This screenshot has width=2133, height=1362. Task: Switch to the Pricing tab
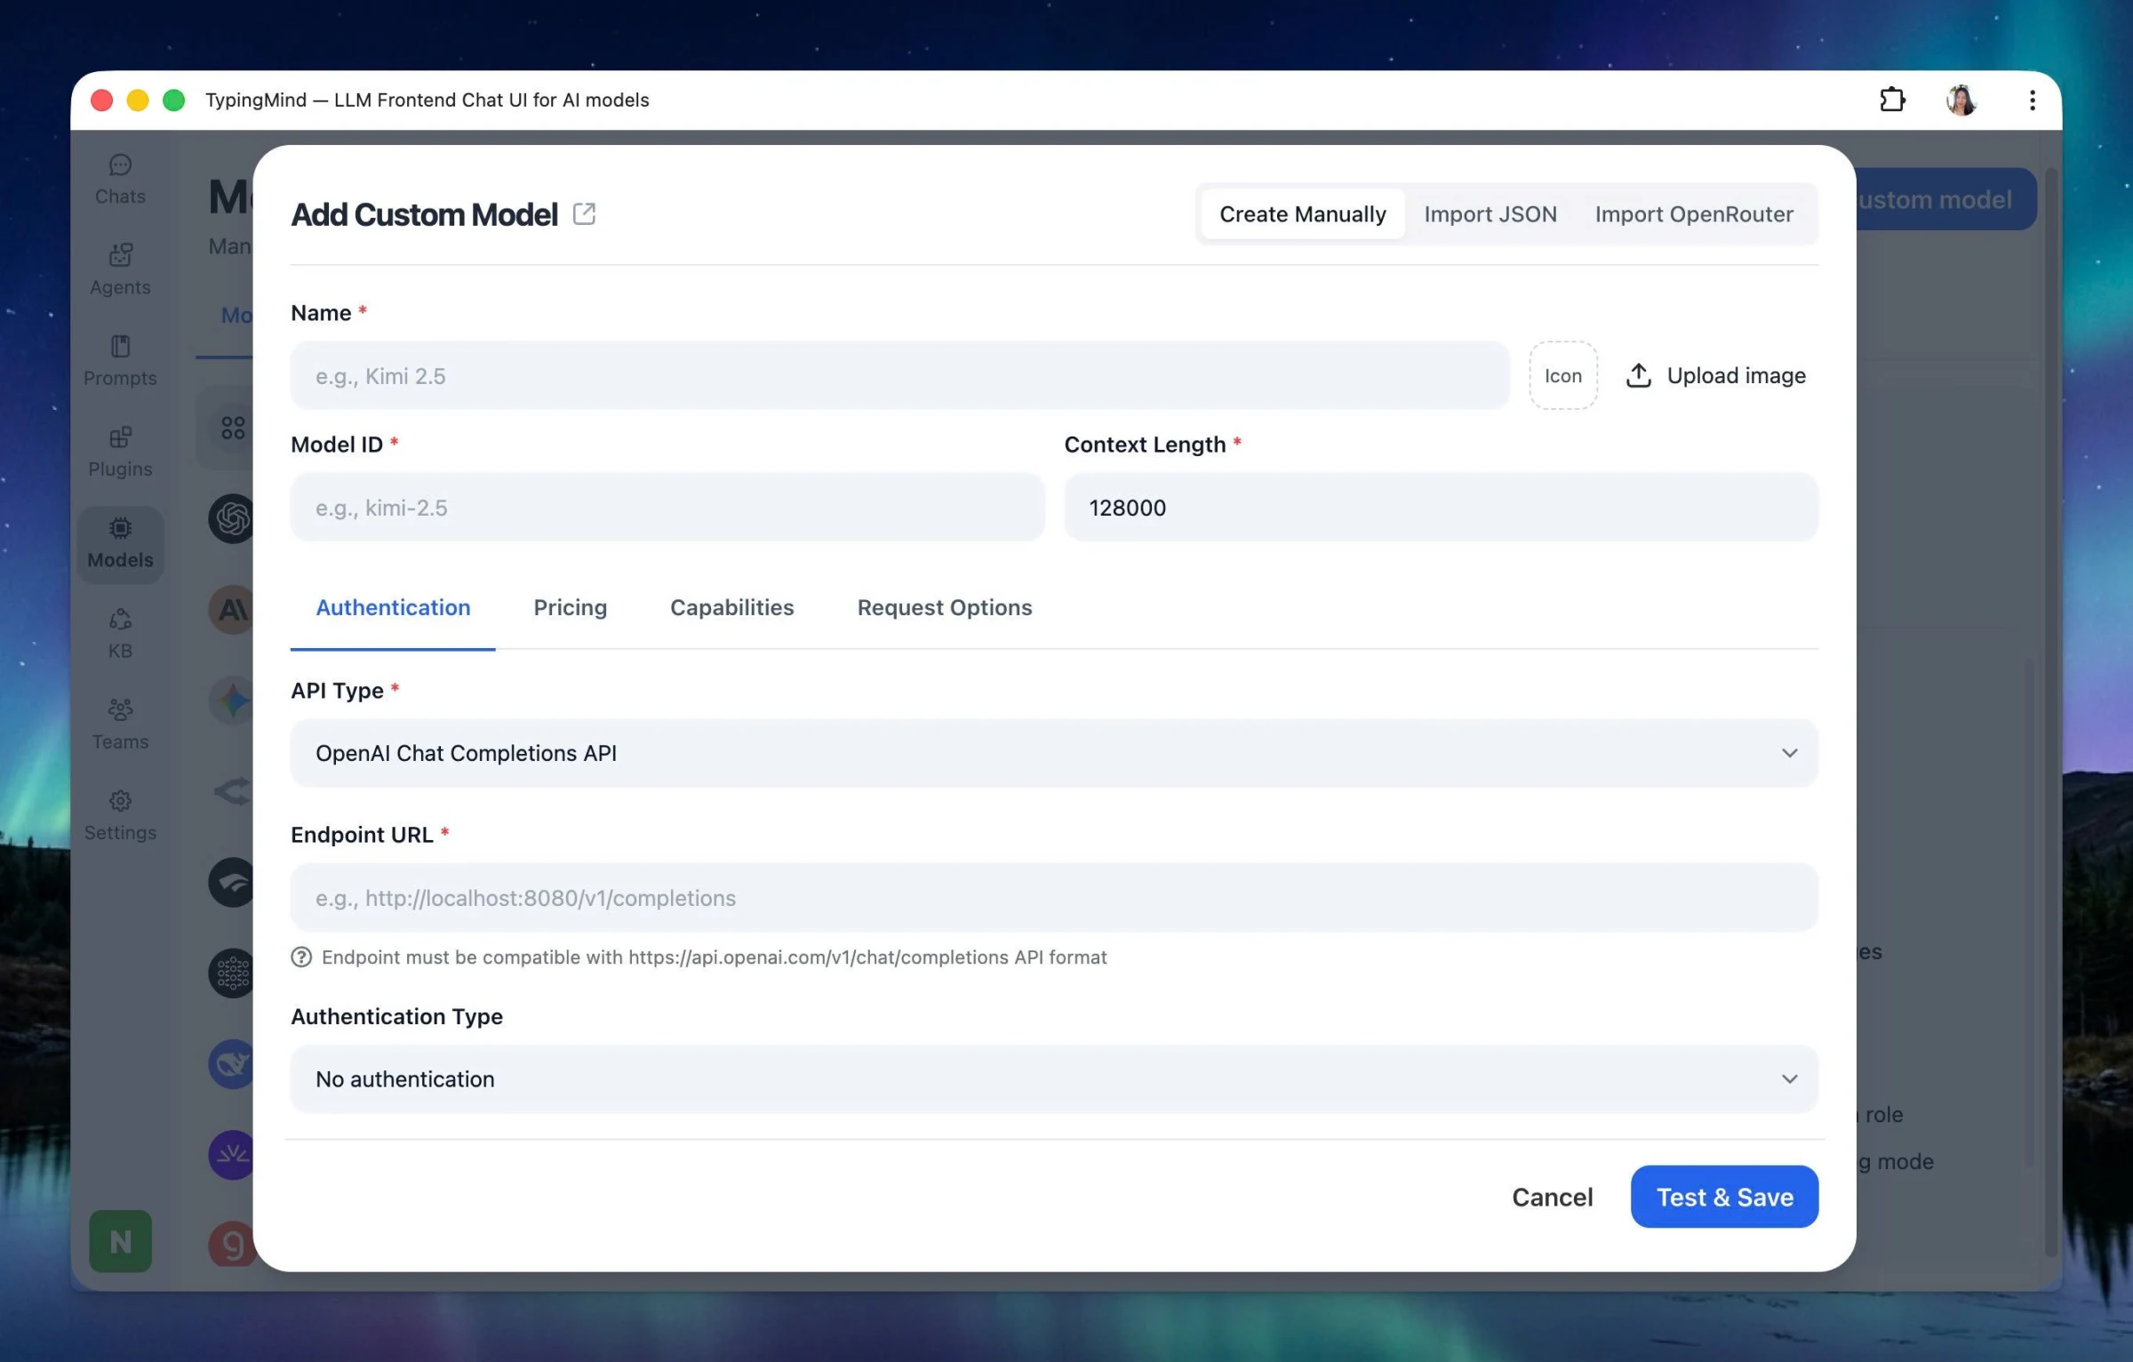pos(570,607)
